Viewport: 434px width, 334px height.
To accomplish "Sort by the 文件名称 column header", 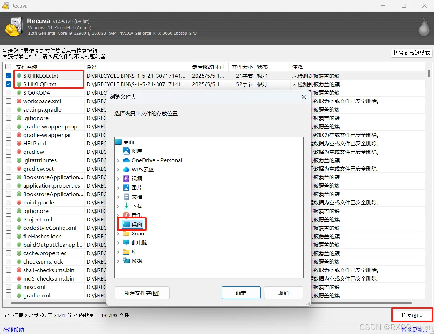I will pos(49,67).
